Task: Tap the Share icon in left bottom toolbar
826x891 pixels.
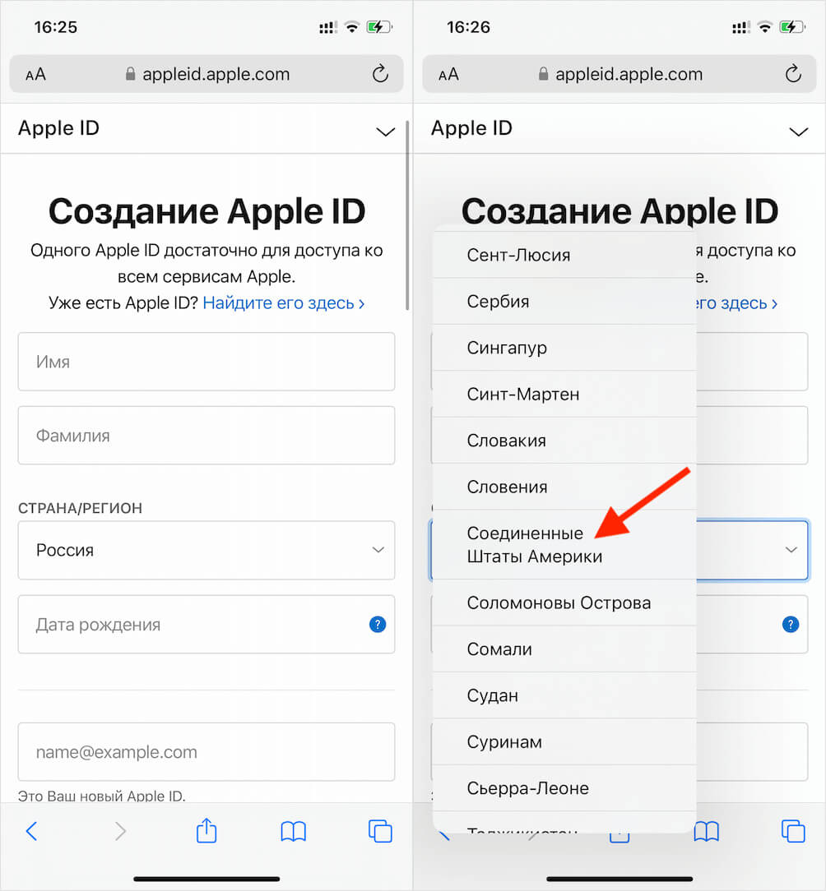Action: click(206, 831)
